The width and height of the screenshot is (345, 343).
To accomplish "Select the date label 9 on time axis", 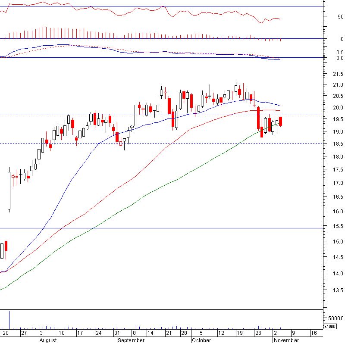I will (294, 333).
